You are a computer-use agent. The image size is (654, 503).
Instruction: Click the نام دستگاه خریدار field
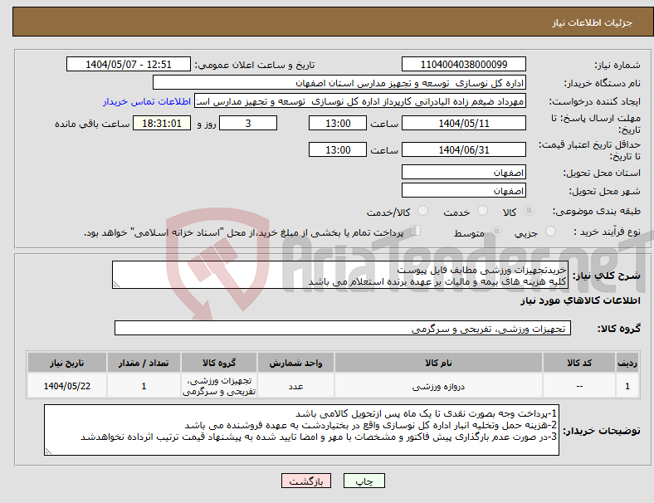click(339, 83)
